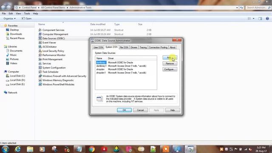Select Print Management icon
This screenshot has height=153, width=272.
pyautogui.click(x=40, y=59)
